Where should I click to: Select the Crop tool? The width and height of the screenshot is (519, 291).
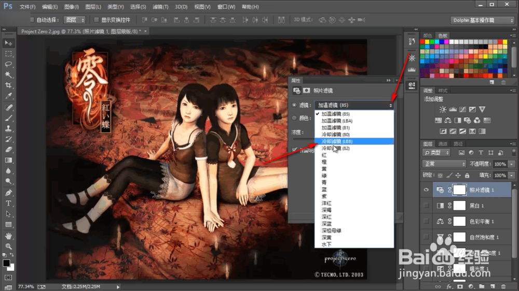pos(8,85)
